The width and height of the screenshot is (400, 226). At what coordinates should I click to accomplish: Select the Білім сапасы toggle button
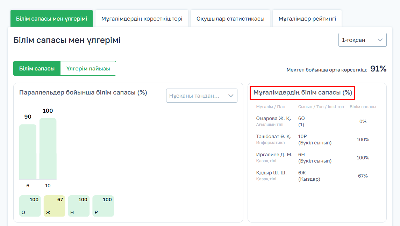[37, 69]
